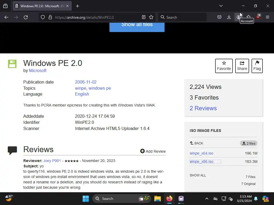Toggle reader view for this page
The image size is (274, 205).
click(x=144, y=17)
